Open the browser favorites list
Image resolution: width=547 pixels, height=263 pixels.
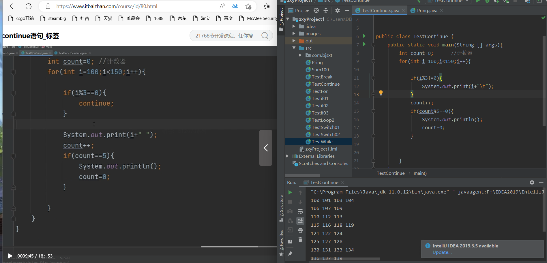[267, 6]
